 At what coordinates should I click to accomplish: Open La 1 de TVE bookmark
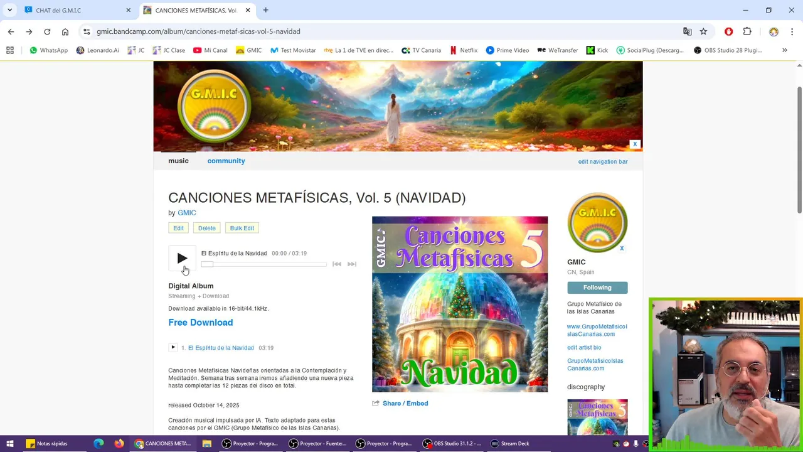coord(359,50)
